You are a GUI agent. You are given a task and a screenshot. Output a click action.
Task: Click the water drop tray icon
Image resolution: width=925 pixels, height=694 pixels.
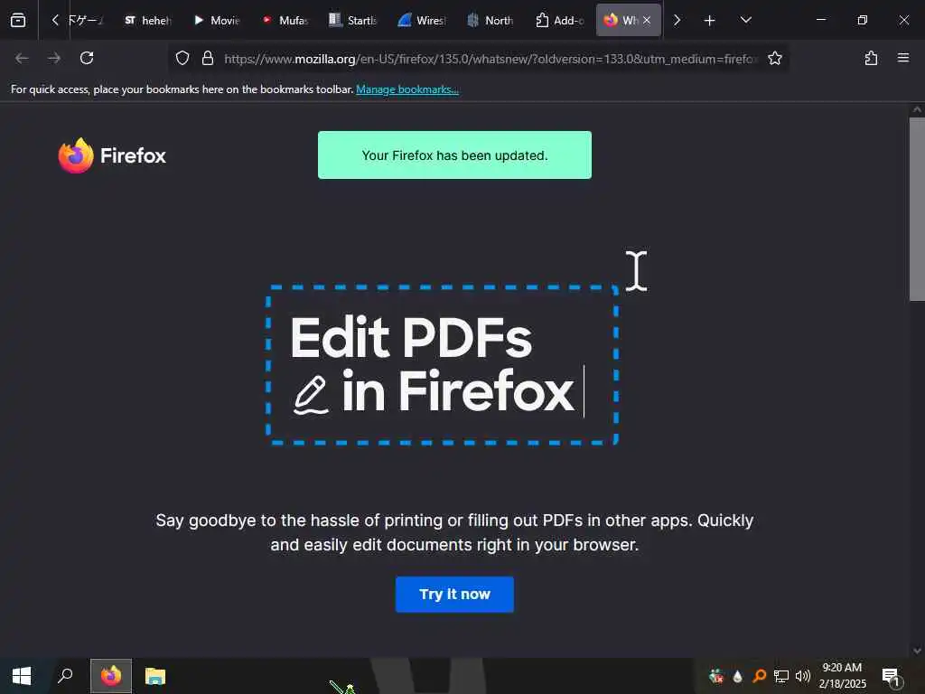(737, 676)
